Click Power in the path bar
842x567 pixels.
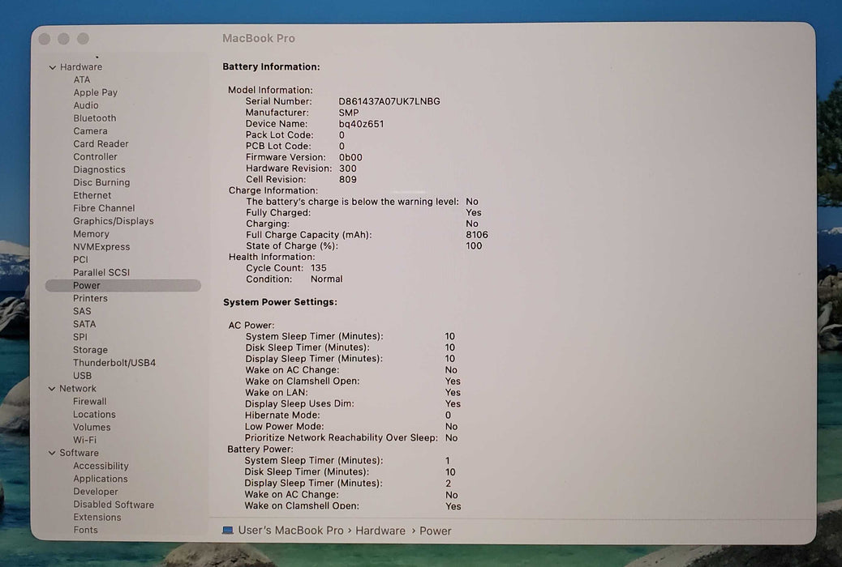435,531
